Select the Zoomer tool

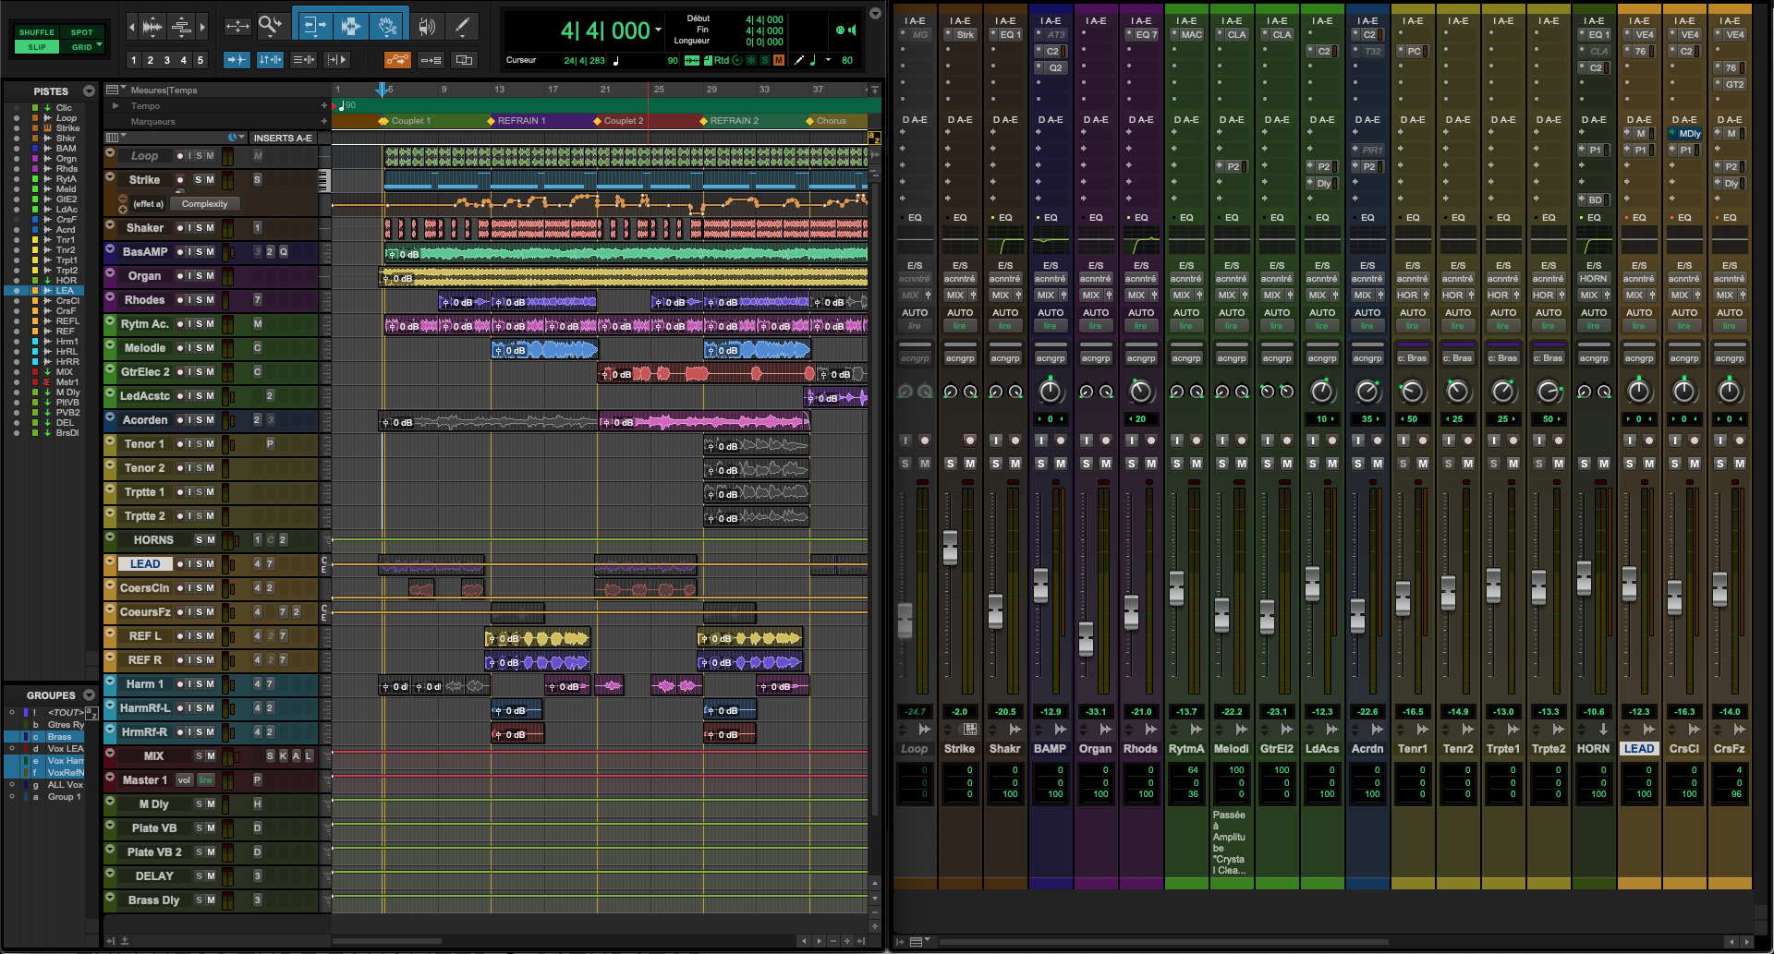pyautogui.click(x=270, y=27)
